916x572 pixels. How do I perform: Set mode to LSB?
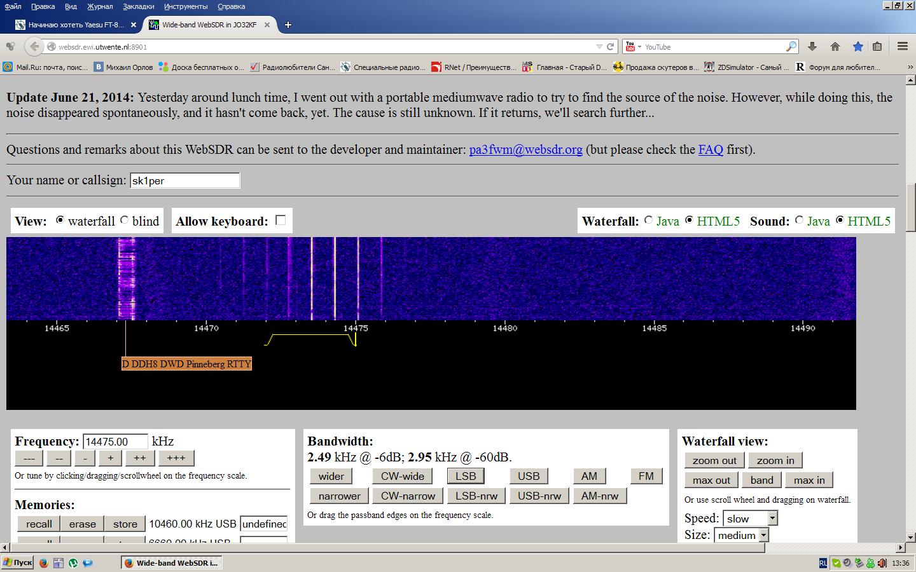pyautogui.click(x=466, y=476)
